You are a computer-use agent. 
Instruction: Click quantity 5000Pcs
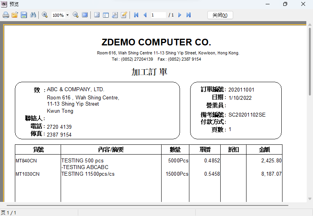(x=178, y=160)
